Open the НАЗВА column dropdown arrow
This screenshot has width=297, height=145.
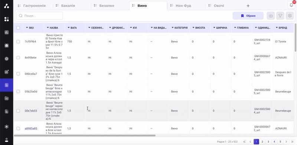[48, 28]
